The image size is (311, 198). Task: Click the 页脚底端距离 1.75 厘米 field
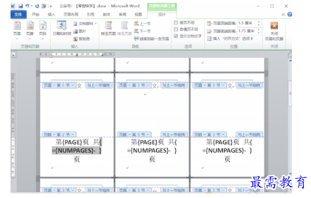247,31
